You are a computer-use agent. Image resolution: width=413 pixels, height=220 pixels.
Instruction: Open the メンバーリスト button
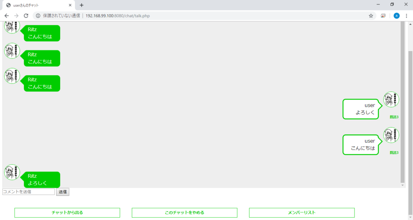tap(302, 213)
